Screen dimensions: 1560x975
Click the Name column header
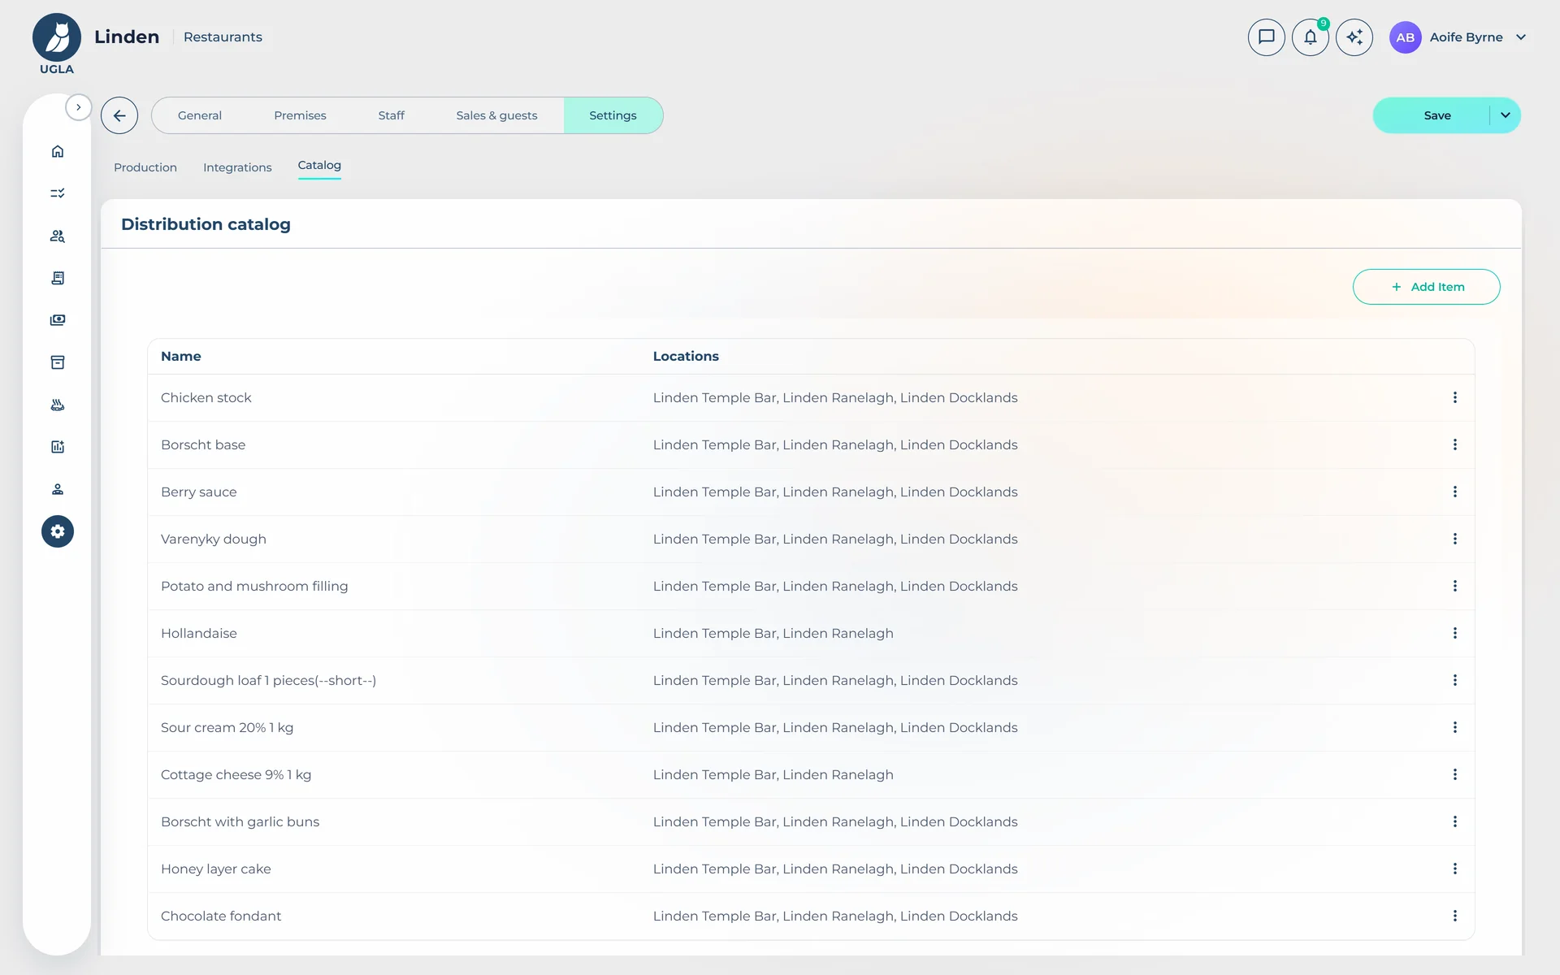point(181,356)
